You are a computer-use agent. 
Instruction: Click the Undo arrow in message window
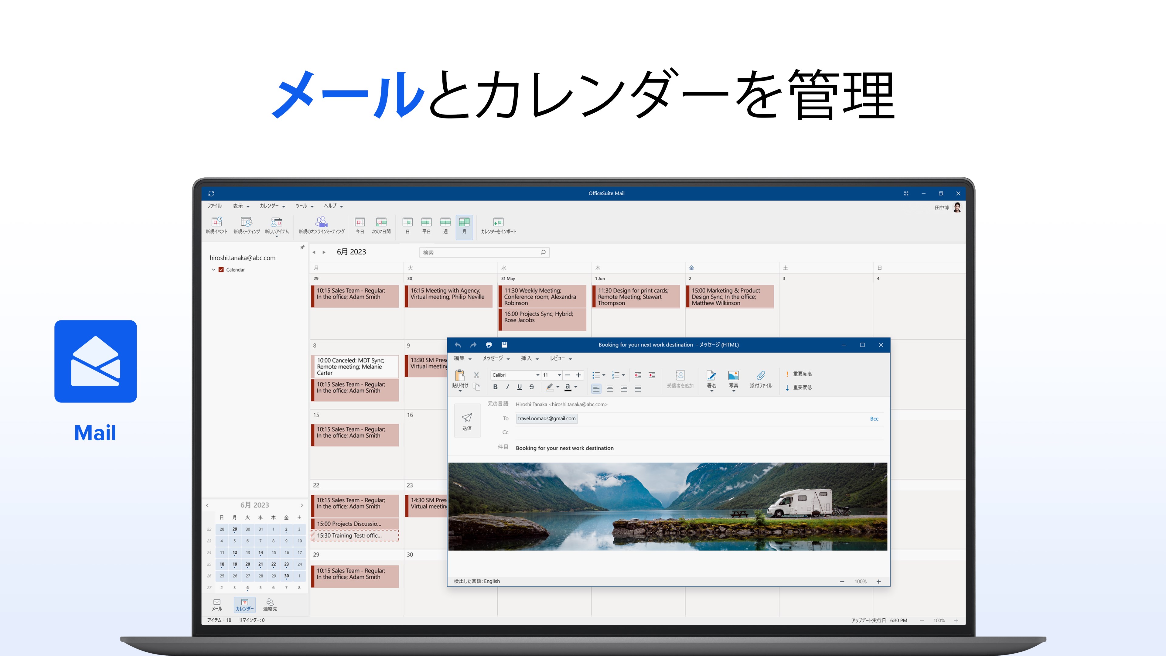click(x=458, y=345)
